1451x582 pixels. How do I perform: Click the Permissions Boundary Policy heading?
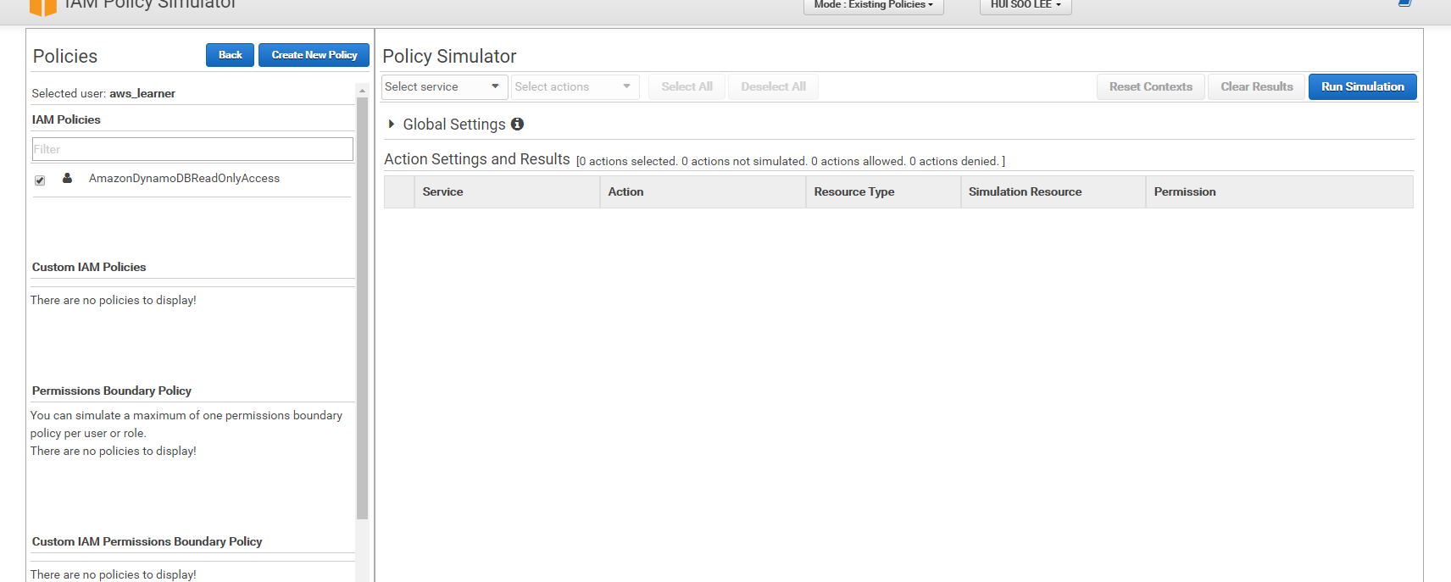click(112, 391)
